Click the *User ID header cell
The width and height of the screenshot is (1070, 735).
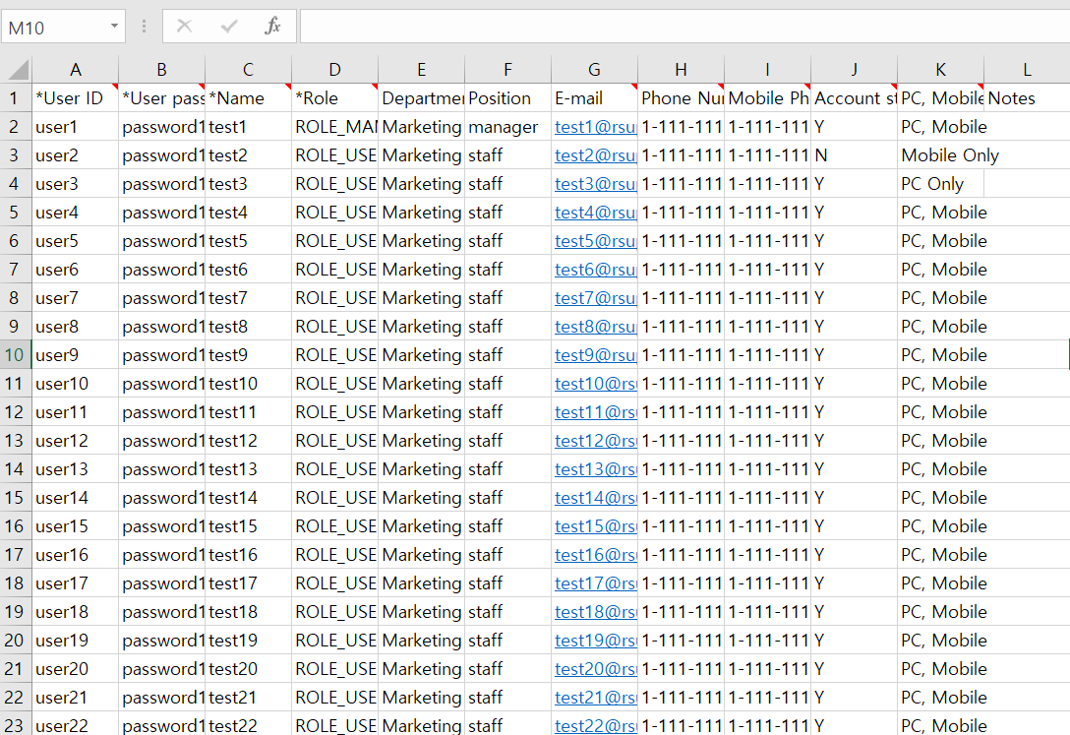75,98
